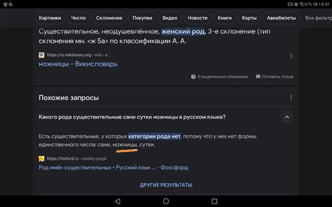332x207 pixels.
Task: Open the Foxford Род имён существительных link
Action: 113,168
